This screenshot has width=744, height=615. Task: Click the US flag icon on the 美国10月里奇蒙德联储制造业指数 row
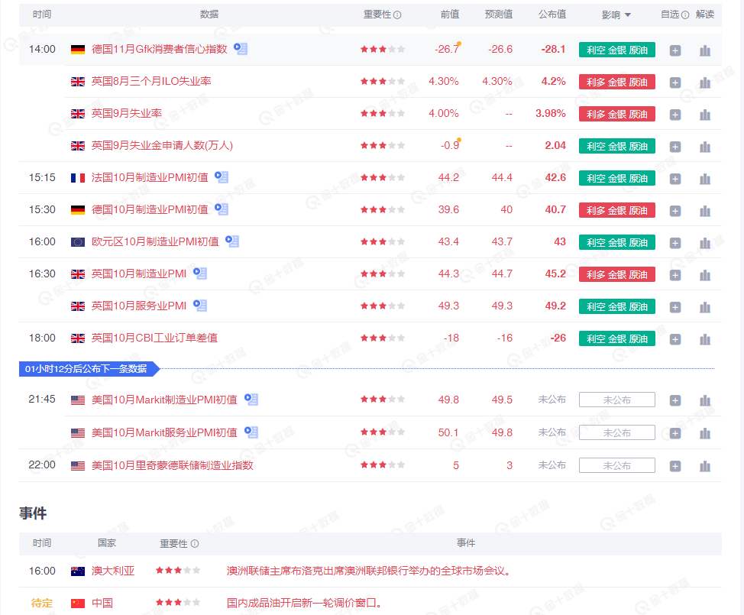[x=77, y=464]
